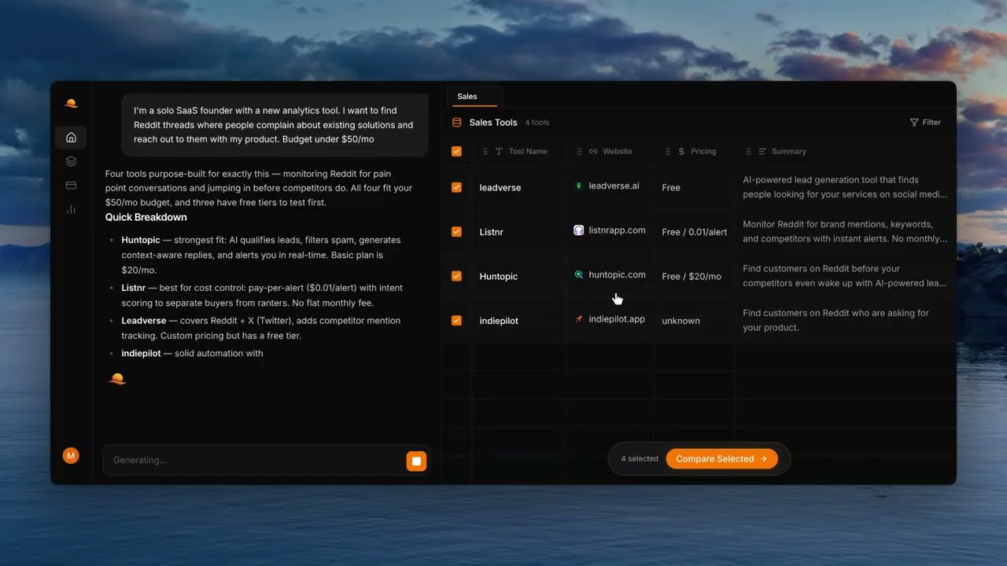Open the Filter button
Viewport: 1007px width, 566px height.
pyautogui.click(x=925, y=123)
